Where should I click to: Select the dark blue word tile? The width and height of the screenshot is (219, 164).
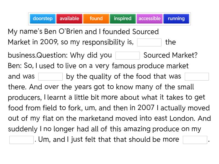tap(176, 19)
